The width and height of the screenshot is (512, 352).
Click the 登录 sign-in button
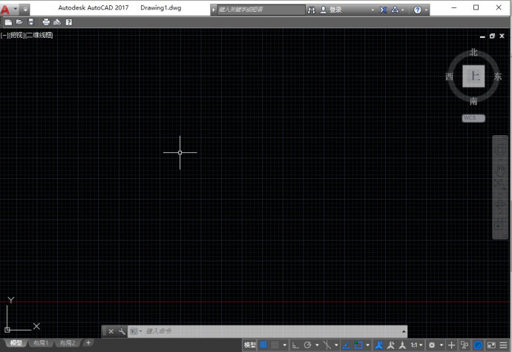click(x=335, y=10)
